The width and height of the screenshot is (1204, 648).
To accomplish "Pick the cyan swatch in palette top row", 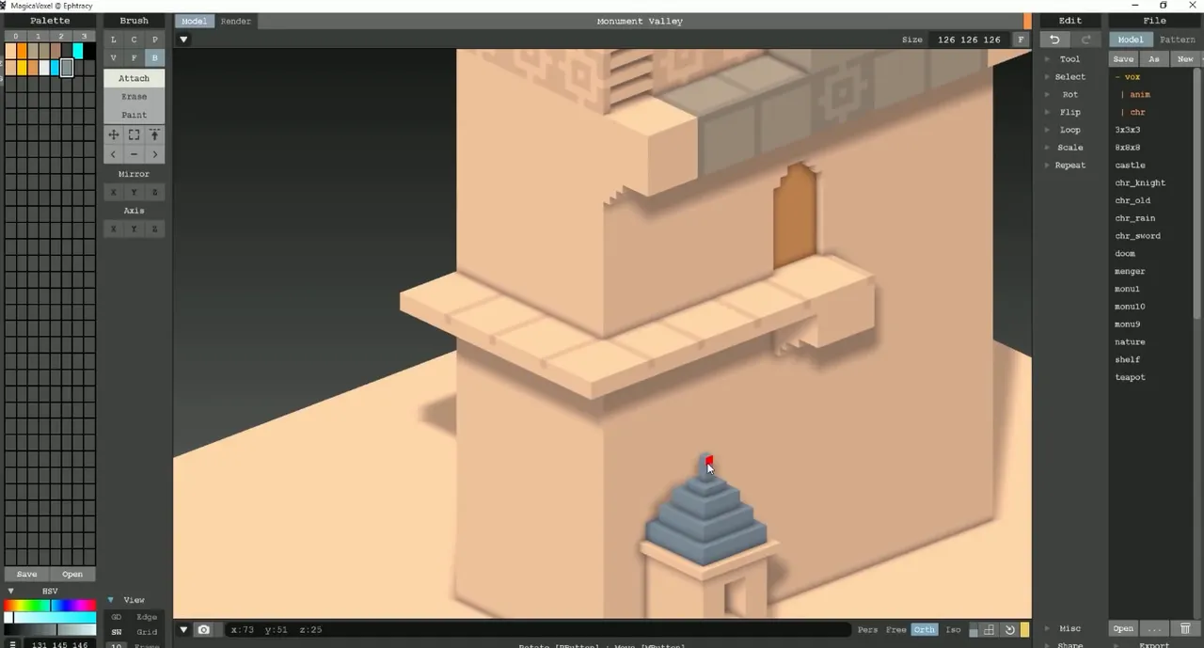I will coord(78,51).
